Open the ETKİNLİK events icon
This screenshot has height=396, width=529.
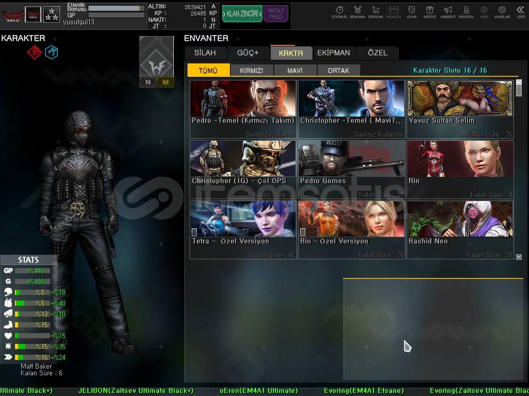coord(339,12)
